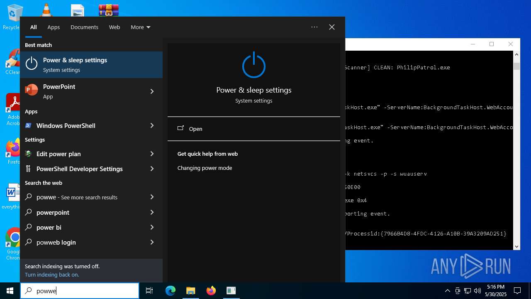
Task: Click PowerShell Developer Settings icon
Action: point(28,169)
